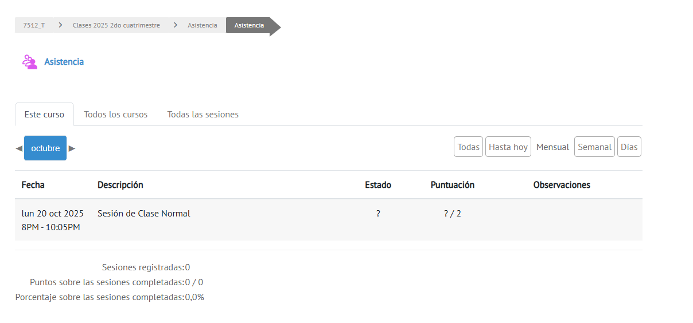Screen dimensions: 693x323
Task: Show Todas sessions view
Action: (468, 147)
